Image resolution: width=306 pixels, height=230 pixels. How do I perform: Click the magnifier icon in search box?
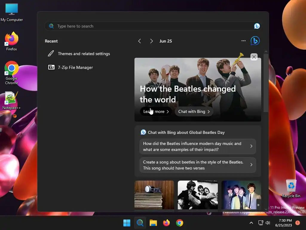51,26
